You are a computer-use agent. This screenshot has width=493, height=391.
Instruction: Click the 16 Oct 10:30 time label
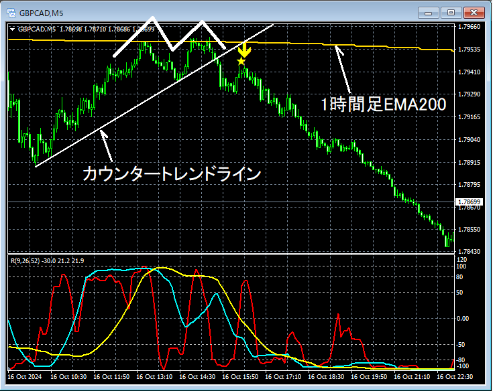click(x=68, y=377)
